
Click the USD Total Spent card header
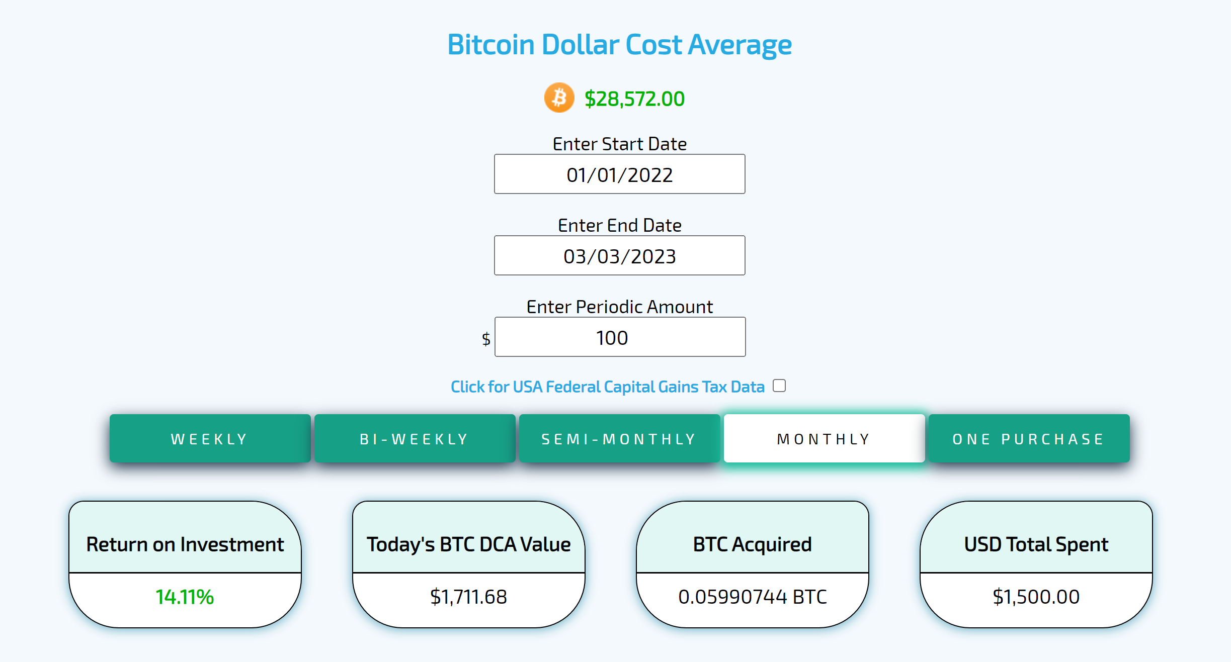coord(1036,544)
